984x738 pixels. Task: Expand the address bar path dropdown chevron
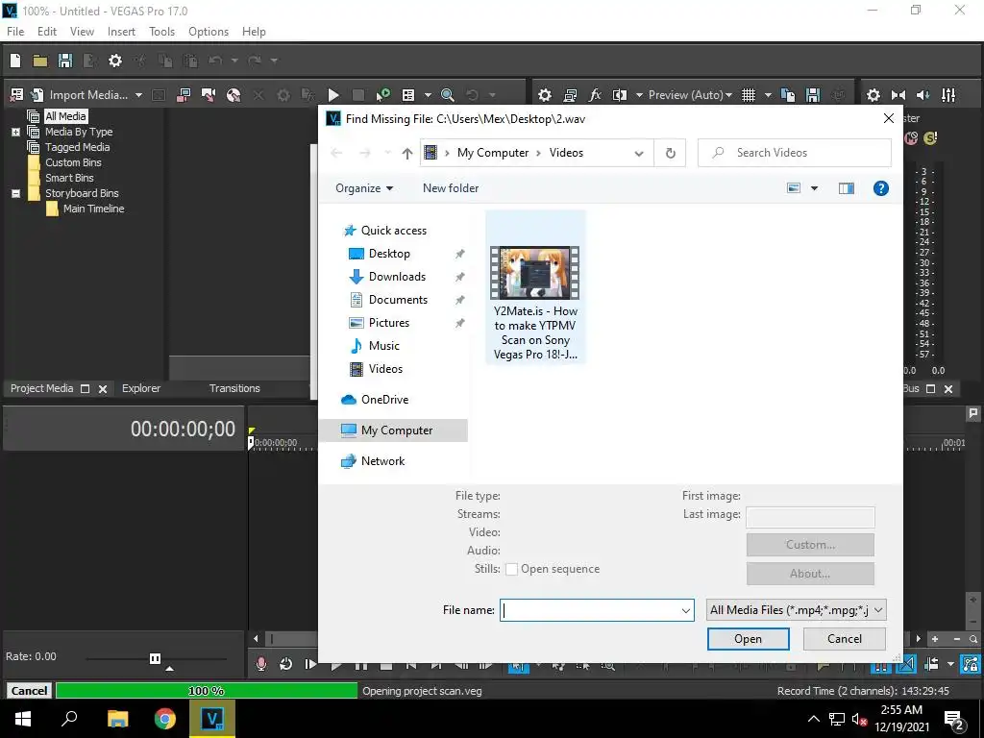pyautogui.click(x=639, y=153)
